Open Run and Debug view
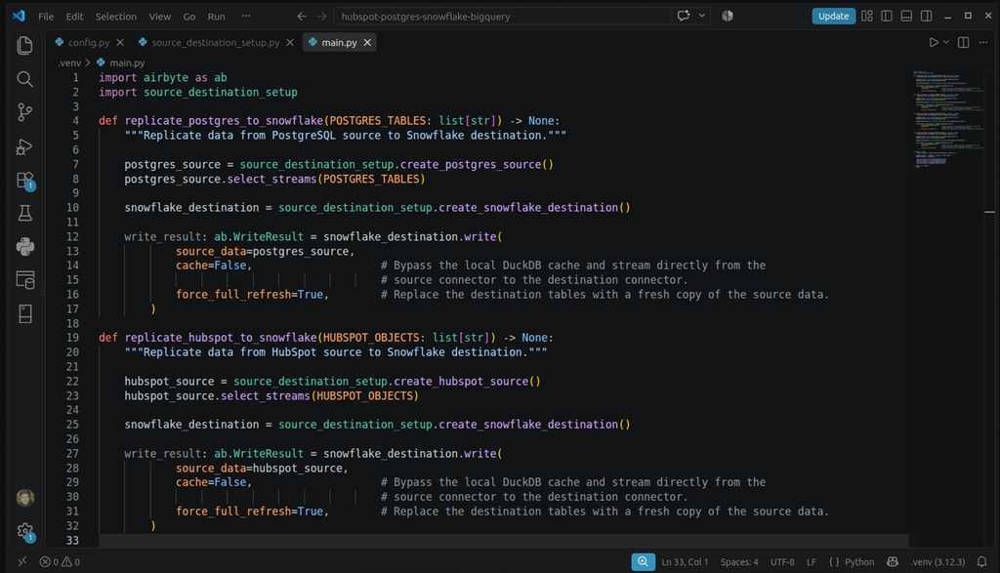 (x=24, y=146)
